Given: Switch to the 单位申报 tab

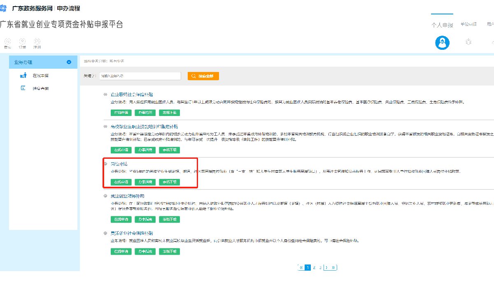Looking at the screenshot, I should tap(468, 25).
